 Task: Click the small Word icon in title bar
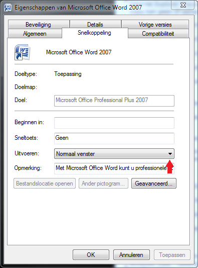tap(8, 8)
